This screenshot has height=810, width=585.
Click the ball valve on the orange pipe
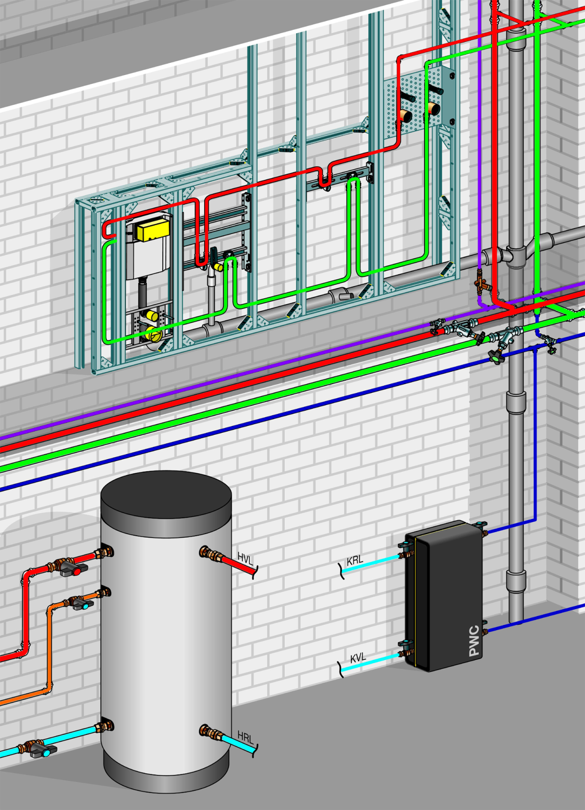click(80, 603)
